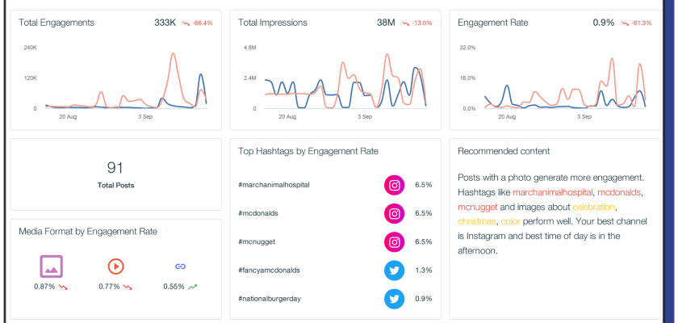This screenshot has height=323, width=678.
Task: Click the 333K Total Engagements value
Action: pos(165,23)
